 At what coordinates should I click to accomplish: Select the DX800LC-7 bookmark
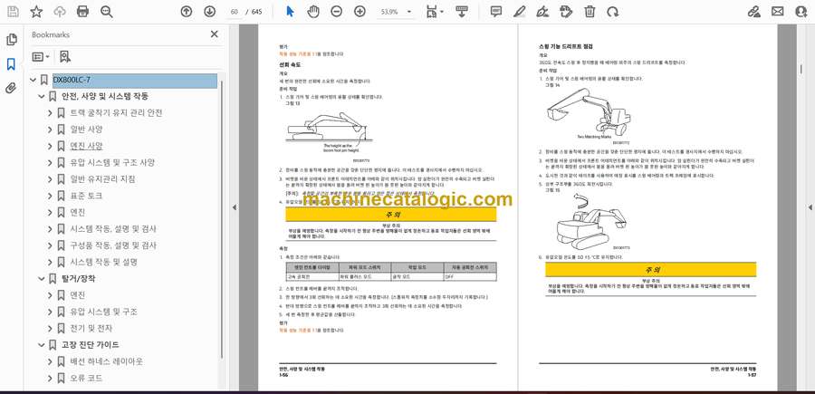click(134, 80)
